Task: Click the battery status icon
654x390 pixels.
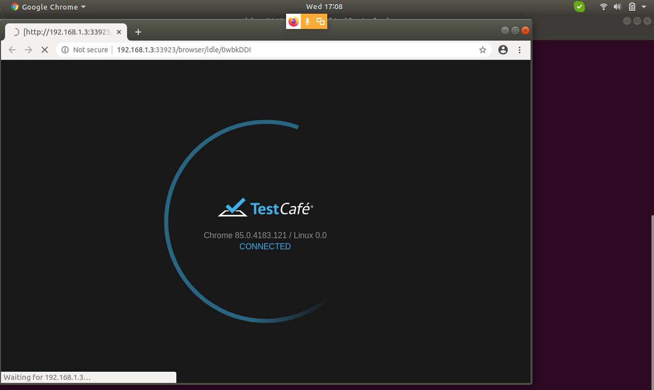Action: pyautogui.click(x=632, y=7)
